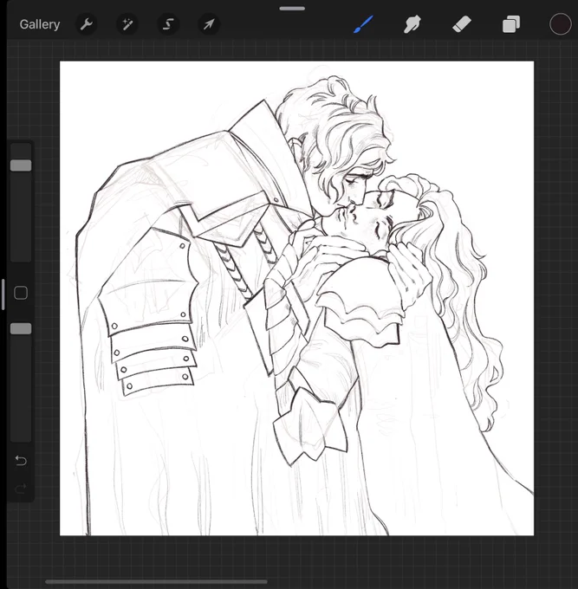Activate the Selection tool
This screenshot has height=589, width=578.
coord(168,24)
